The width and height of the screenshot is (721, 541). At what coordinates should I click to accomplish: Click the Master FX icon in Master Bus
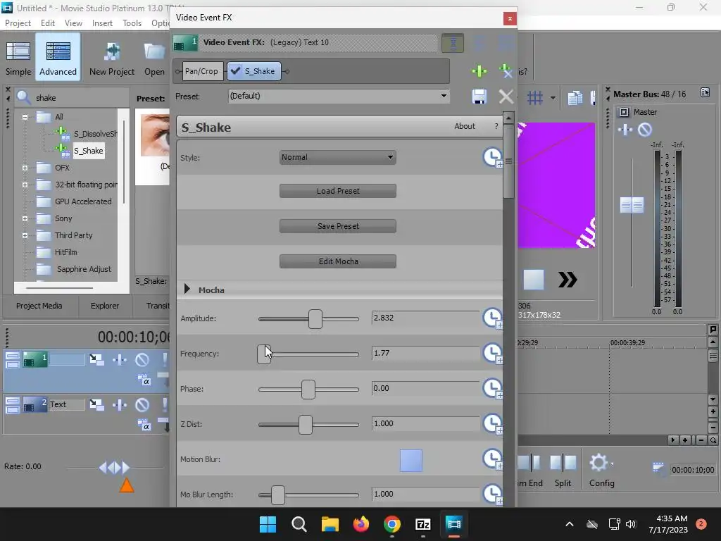[x=625, y=130]
